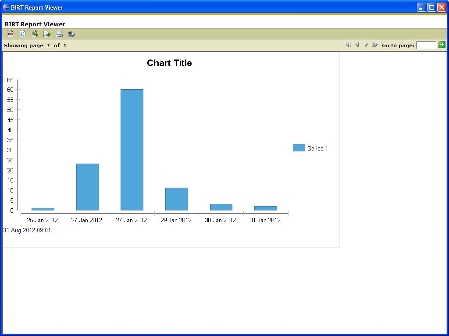The width and height of the screenshot is (449, 336).
Task: Open the table of contents (TOC) panel
Action: [x=11, y=34]
